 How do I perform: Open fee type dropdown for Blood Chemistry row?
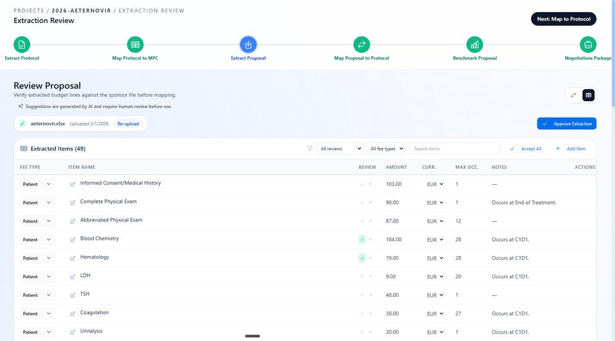(37, 240)
